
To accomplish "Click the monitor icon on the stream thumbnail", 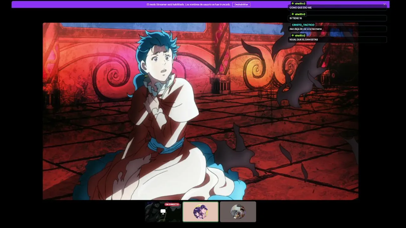I will coord(163,212).
